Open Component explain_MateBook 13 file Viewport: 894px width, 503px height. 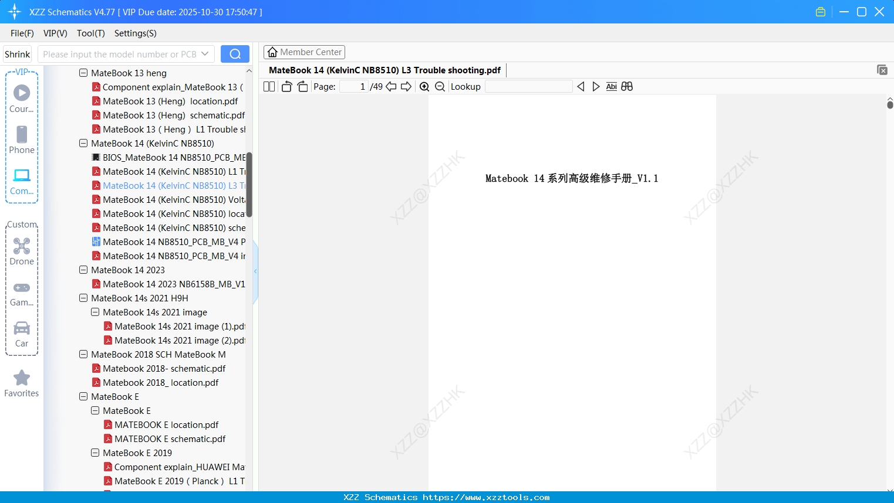(167, 87)
